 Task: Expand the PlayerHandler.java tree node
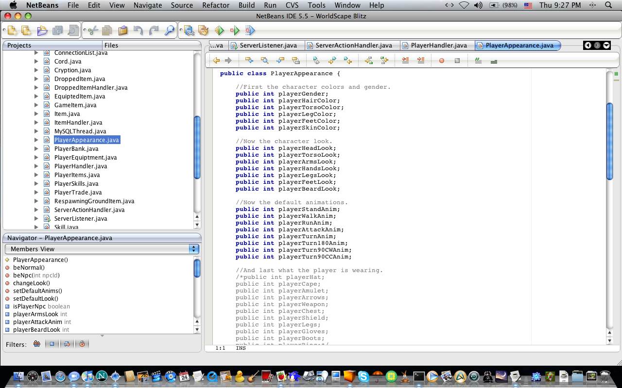pyautogui.click(x=36, y=166)
